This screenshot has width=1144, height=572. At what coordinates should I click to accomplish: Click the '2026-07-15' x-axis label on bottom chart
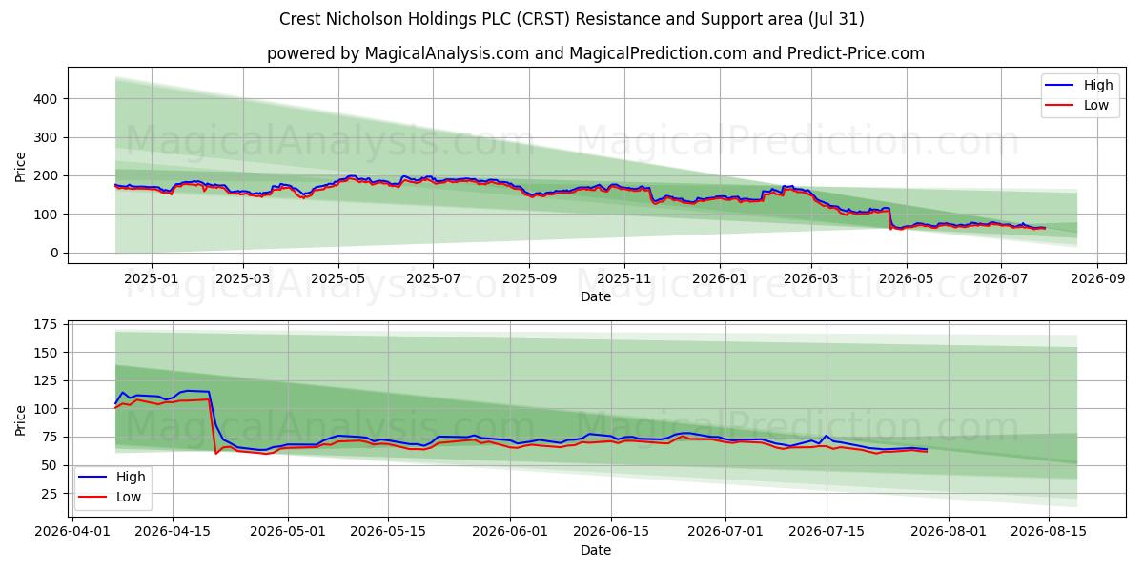point(825,533)
